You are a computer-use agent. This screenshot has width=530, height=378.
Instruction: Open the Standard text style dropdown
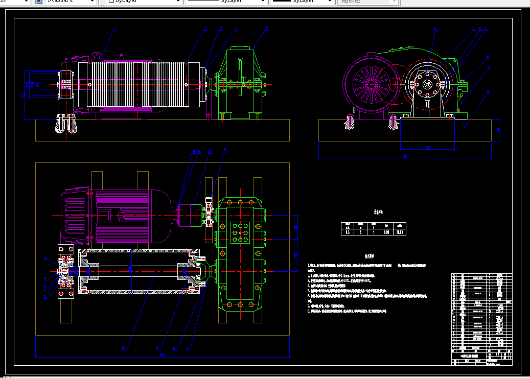tap(71, 2)
